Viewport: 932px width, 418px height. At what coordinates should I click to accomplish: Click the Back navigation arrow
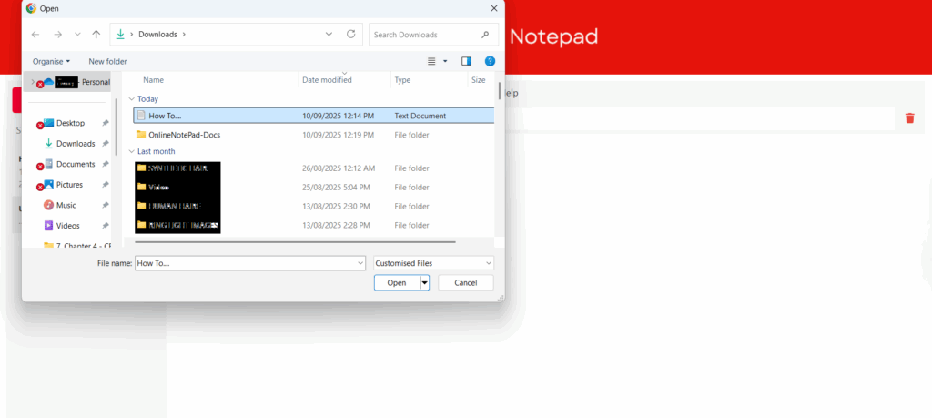point(35,35)
